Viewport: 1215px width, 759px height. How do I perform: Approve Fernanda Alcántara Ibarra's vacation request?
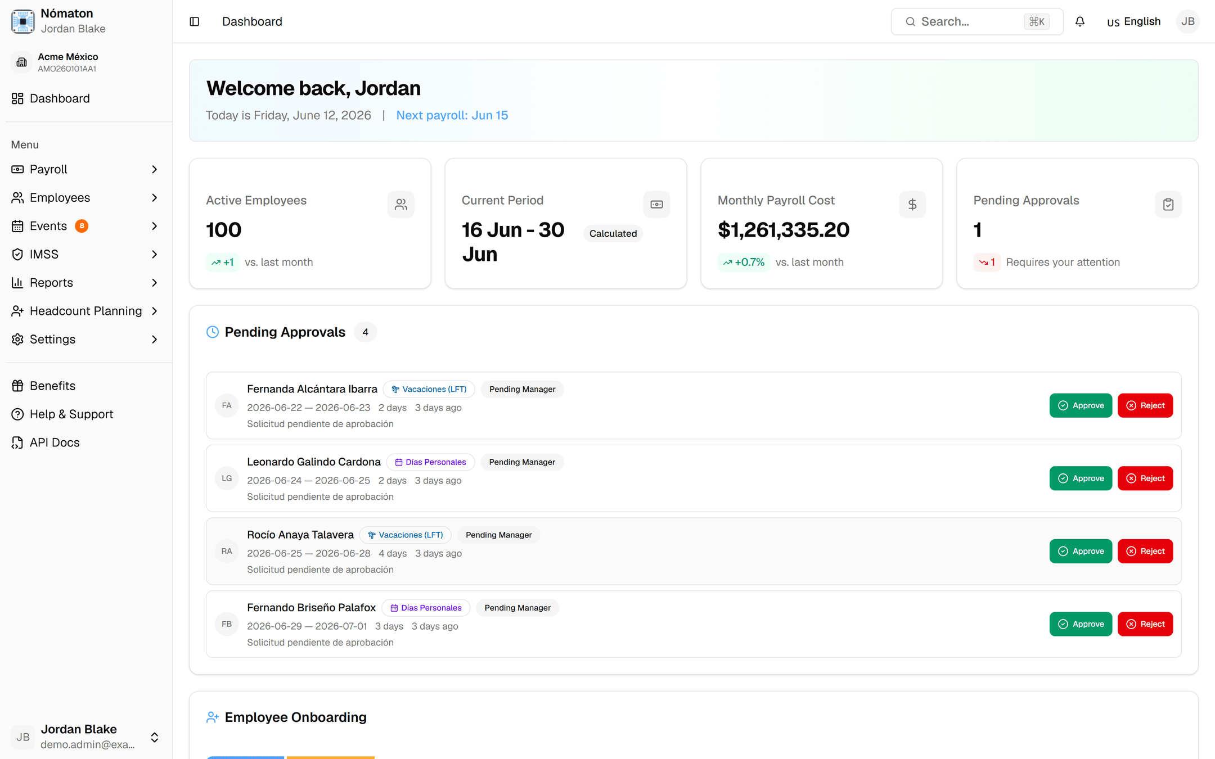tap(1081, 405)
